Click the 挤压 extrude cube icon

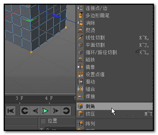pos(80,114)
